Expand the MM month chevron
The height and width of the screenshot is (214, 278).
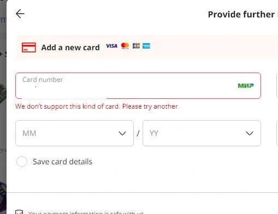tap(122, 133)
